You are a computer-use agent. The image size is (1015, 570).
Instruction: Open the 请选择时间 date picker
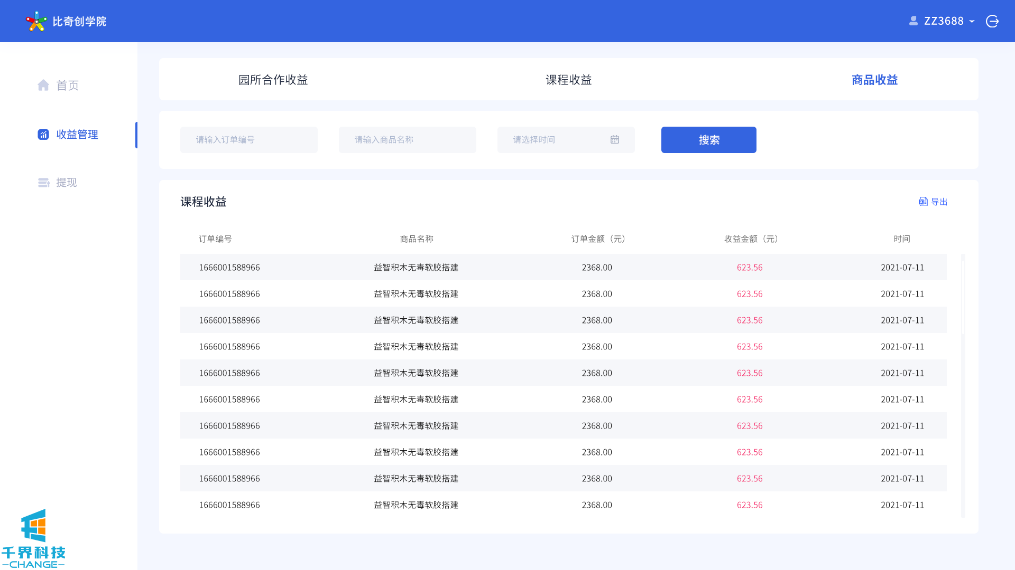point(555,140)
